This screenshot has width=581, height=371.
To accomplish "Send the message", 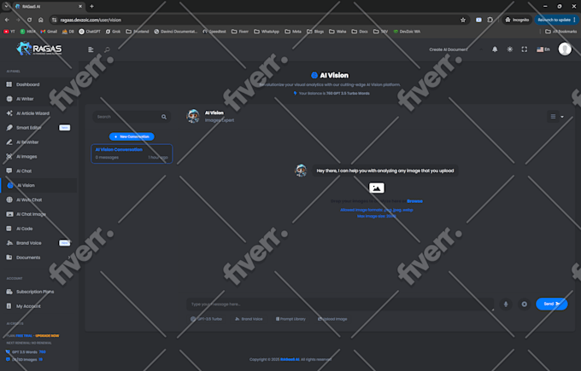I will (x=551, y=304).
